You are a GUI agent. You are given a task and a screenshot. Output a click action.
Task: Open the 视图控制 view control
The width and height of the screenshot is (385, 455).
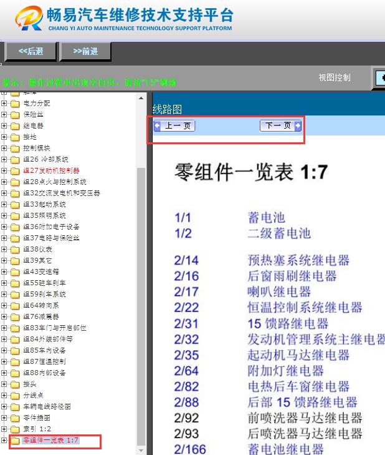[x=335, y=77]
